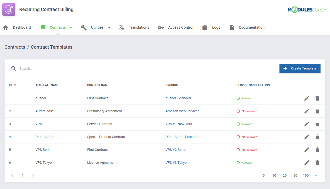Click the Logs clipboard icon
330x189 pixels.
pyautogui.click(x=205, y=27)
